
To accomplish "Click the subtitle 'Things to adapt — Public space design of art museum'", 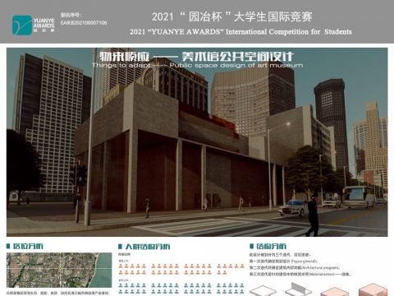I will [198, 66].
